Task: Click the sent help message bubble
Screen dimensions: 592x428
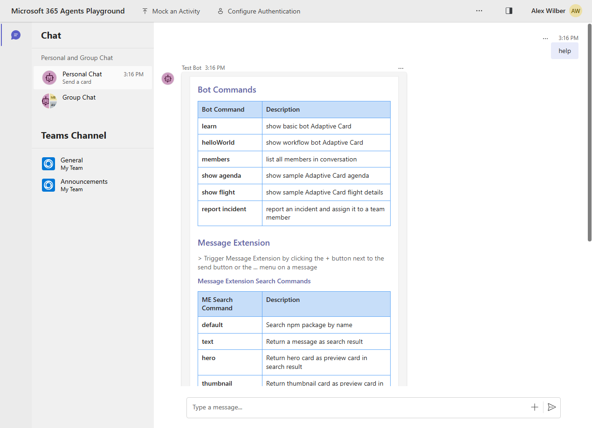Action: coord(564,51)
